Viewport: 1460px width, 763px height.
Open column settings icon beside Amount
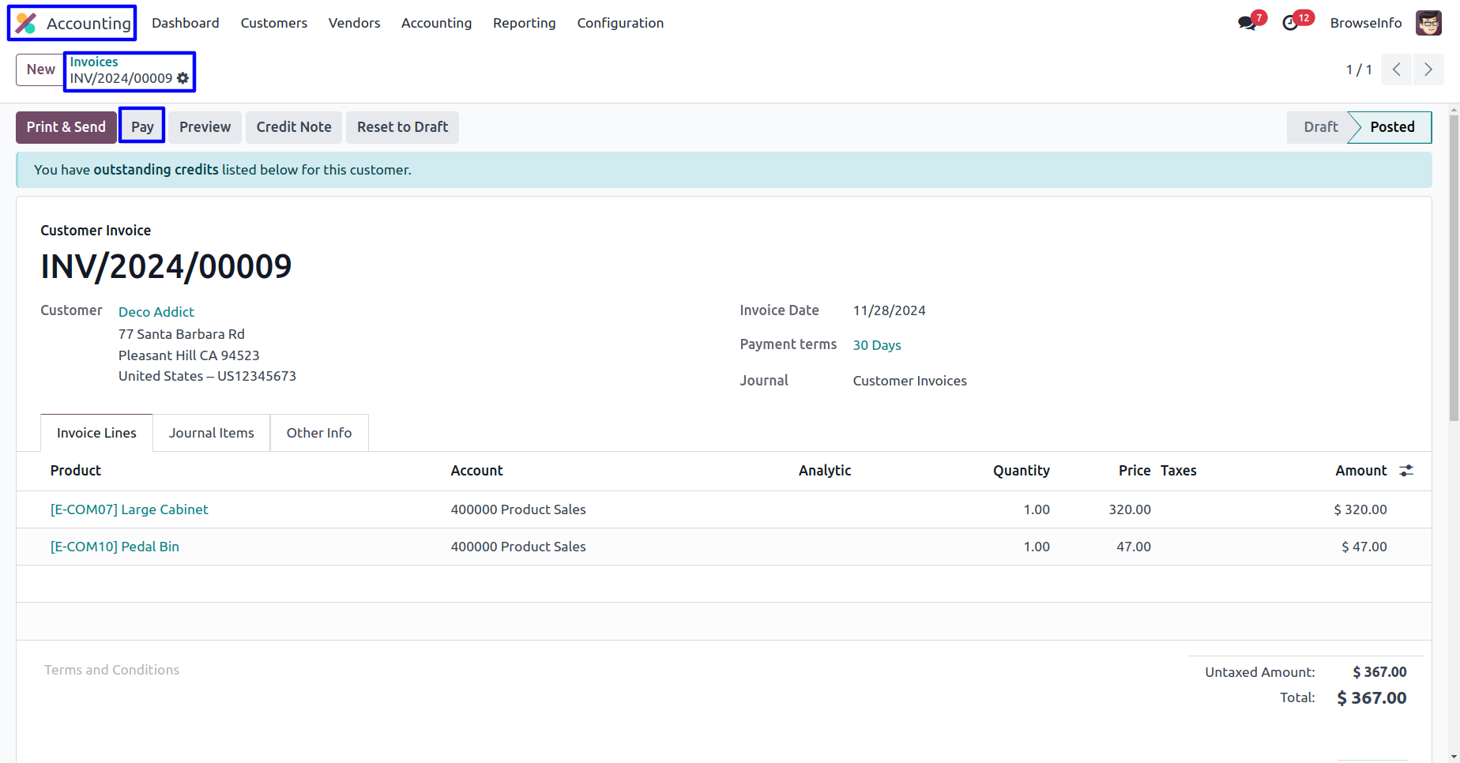pos(1406,471)
